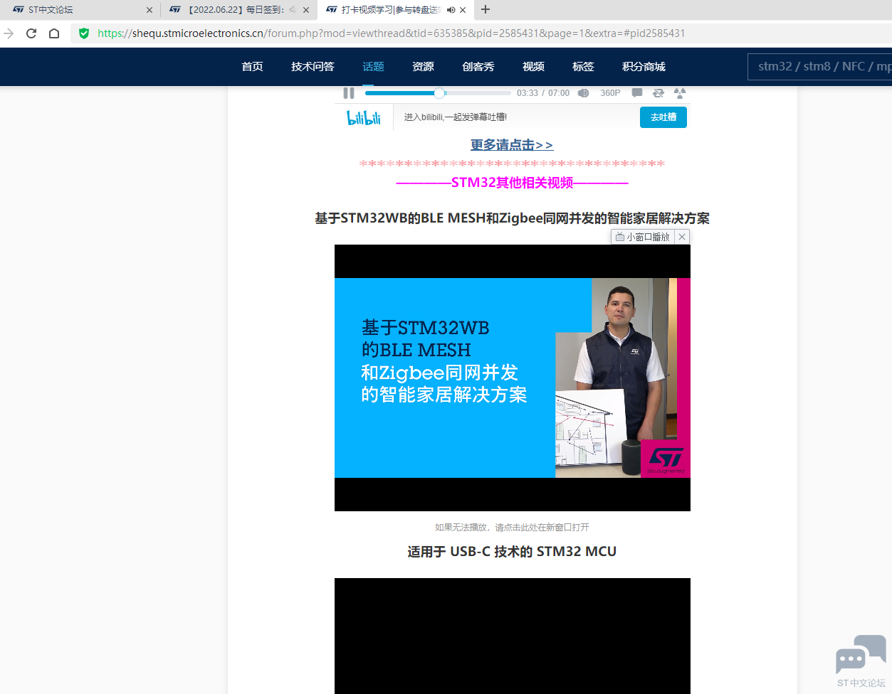This screenshot has height=694, width=892.
Task: Mute the video volume speaker icon
Action: point(583,93)
